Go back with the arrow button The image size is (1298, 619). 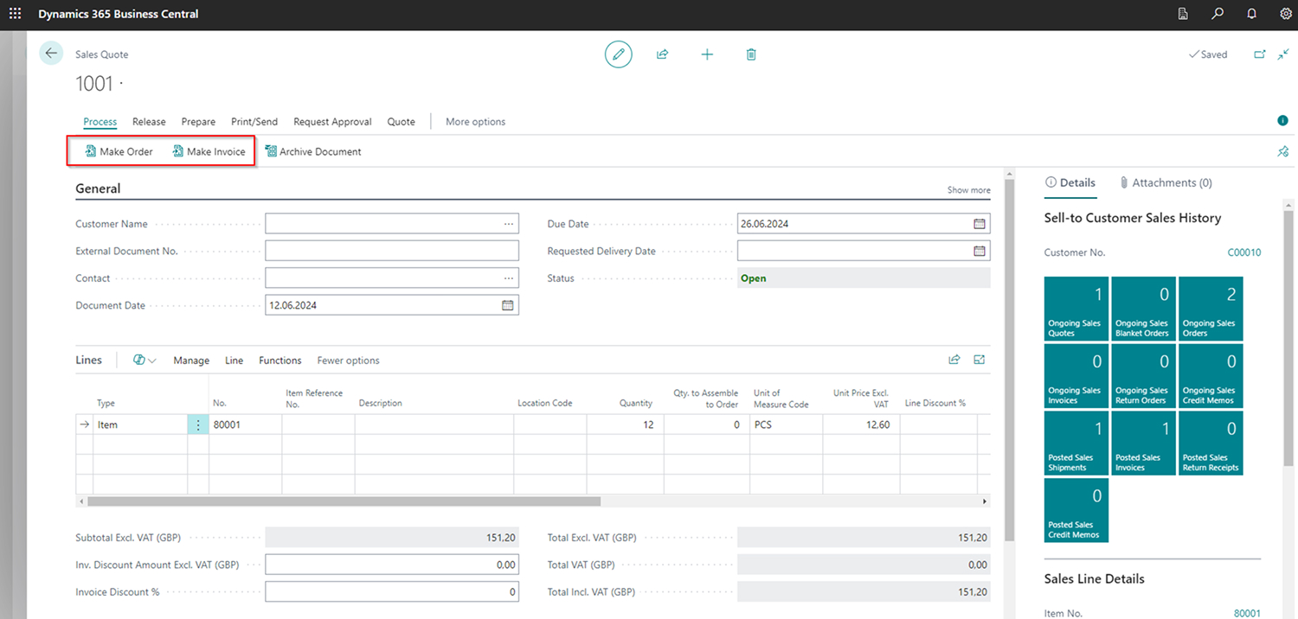click(x=51, y=54)
